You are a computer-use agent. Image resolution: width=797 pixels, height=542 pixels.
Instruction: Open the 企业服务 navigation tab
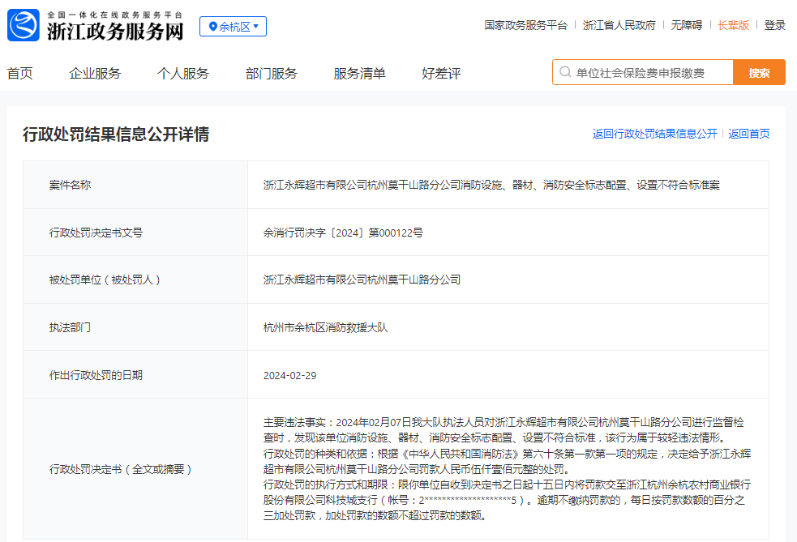click(x=95, y=73)
